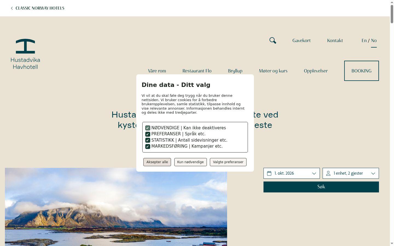Click the person icon in the guests field
The width and height of the screenshot is (394, 246).
click(x=328, y=173)
